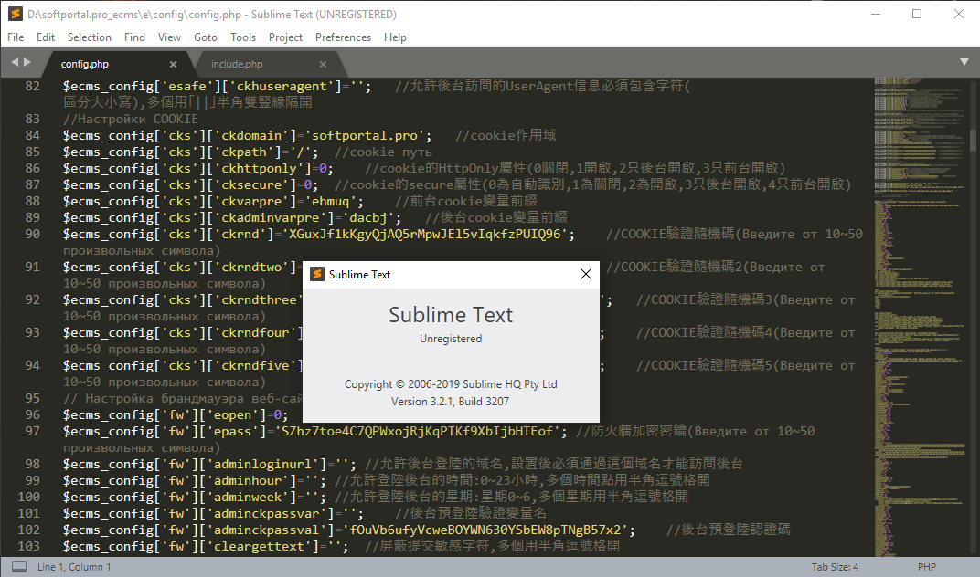Open the Tab Size: 4 selector
Viewport: 980px width, 577px height.
tap(835, 567)
